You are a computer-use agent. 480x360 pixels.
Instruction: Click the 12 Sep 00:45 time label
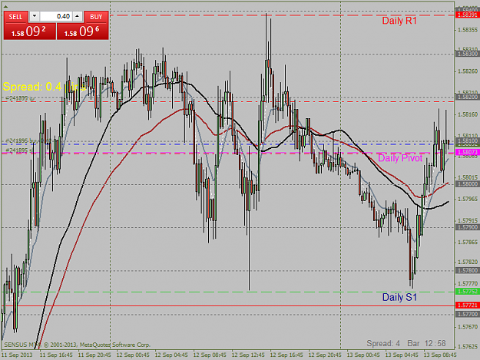pos(133,355)
